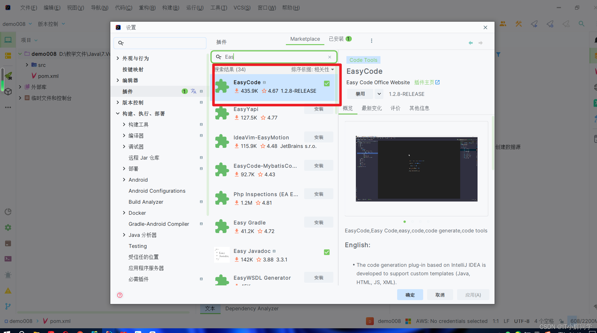Go back with the left arrow
The height and width of the screenshot is (333, 597).
(x=471, y=43)
